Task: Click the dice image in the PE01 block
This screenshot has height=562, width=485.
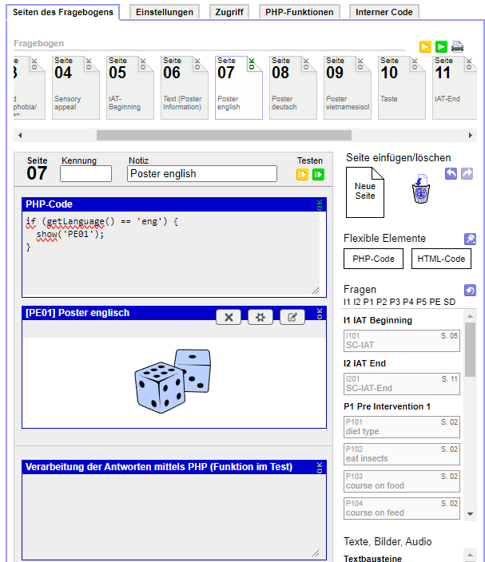Action: point(173,381)
